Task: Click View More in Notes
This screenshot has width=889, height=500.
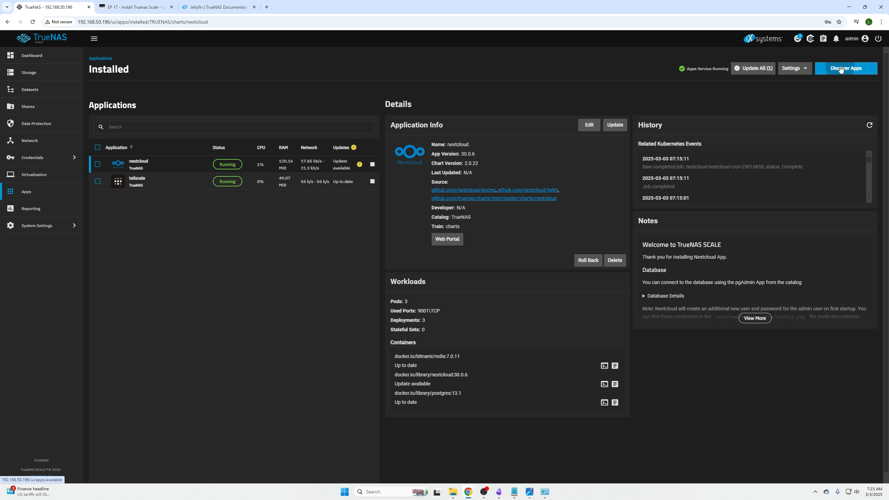Action: point(755,318)
